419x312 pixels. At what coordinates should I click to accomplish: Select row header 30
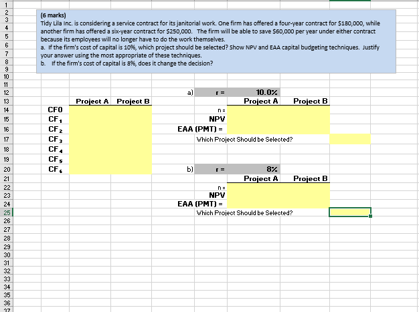coord(6,255)
